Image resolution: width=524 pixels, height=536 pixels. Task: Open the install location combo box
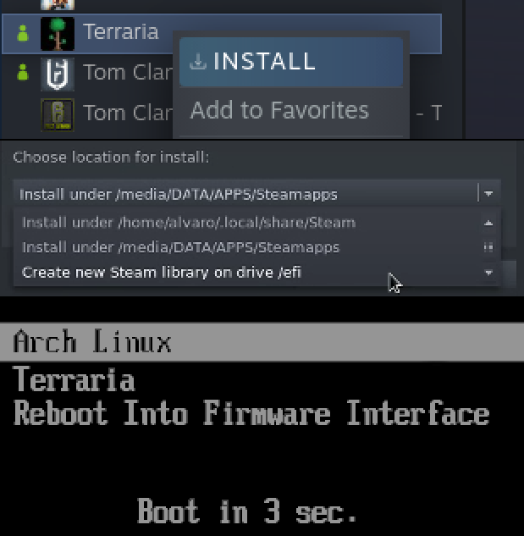(245, 194)
